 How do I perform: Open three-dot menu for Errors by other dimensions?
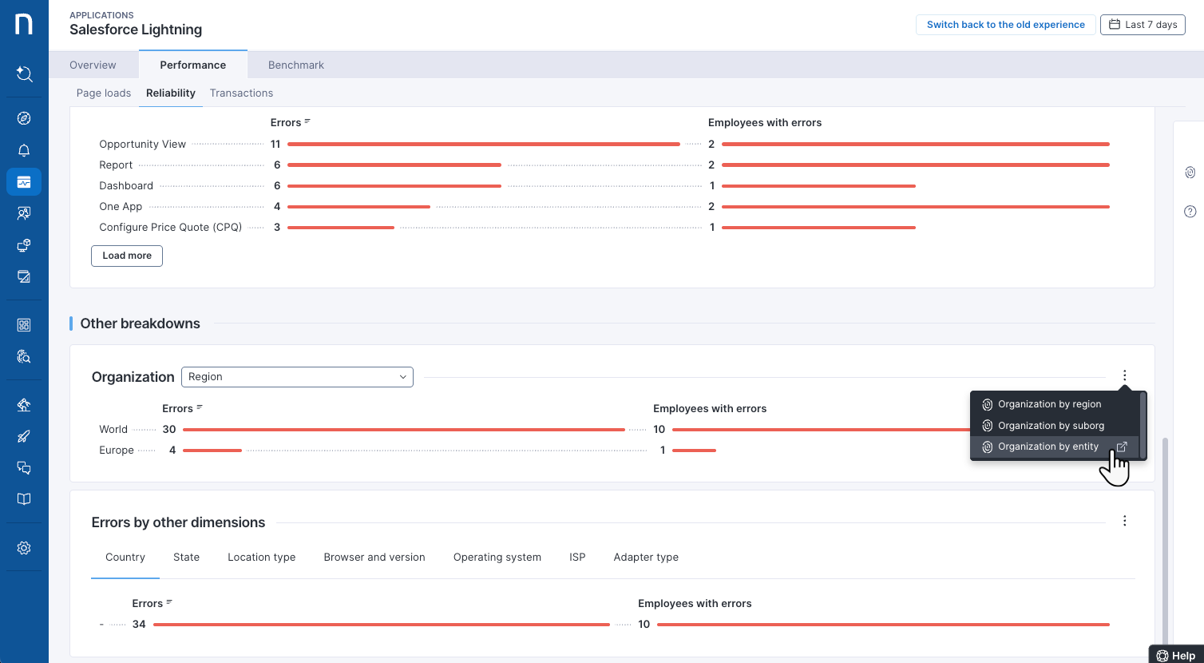[x=1124, y=521]
